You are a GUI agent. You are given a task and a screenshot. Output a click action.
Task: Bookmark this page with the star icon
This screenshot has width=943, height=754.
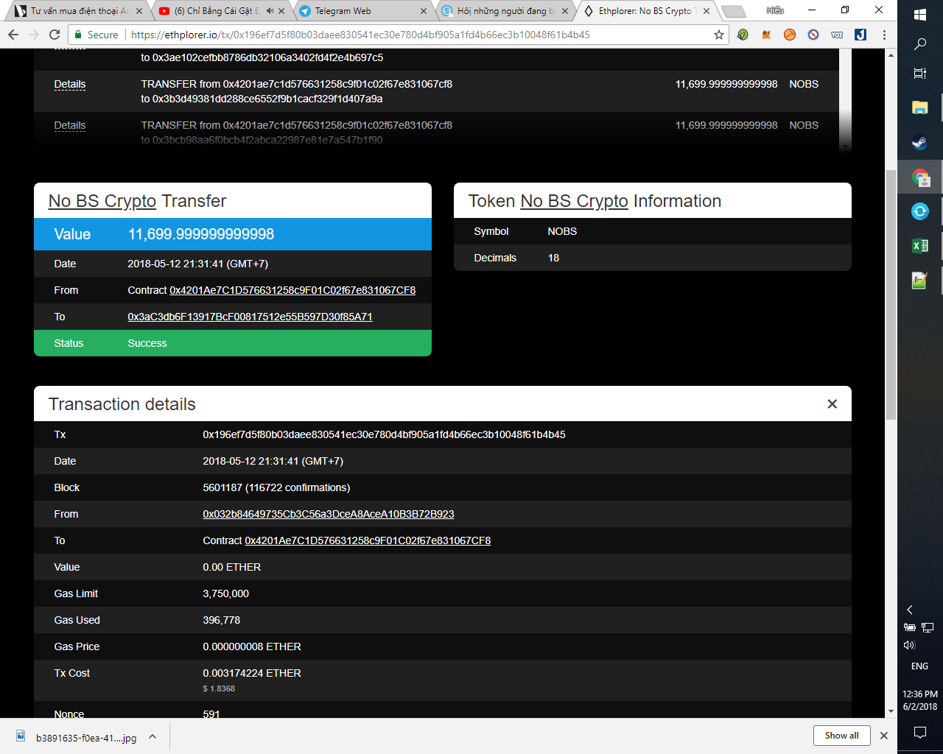point(719,35)
